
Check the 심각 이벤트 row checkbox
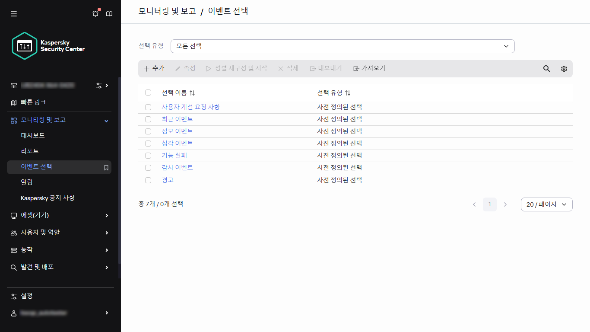(148, 144)
